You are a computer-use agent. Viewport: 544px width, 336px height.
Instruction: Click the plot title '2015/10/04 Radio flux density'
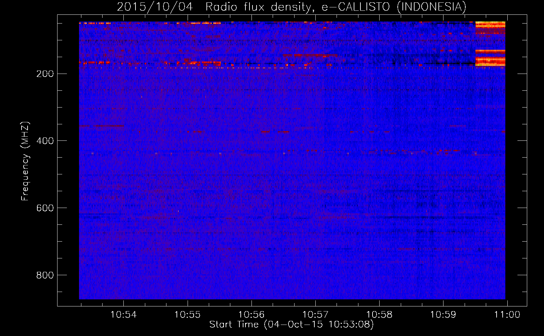(x=214, y=7)
